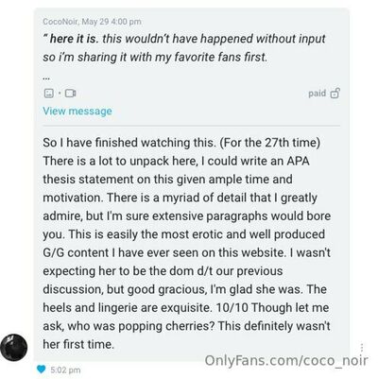
Task: Select the bold "here it is" quoted text
Action: click(75, 39)
